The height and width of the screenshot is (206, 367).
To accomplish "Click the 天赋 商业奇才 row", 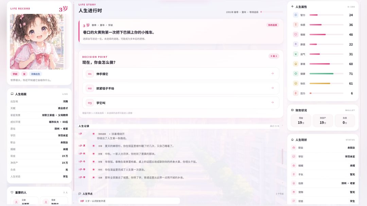I will (39, 108).
